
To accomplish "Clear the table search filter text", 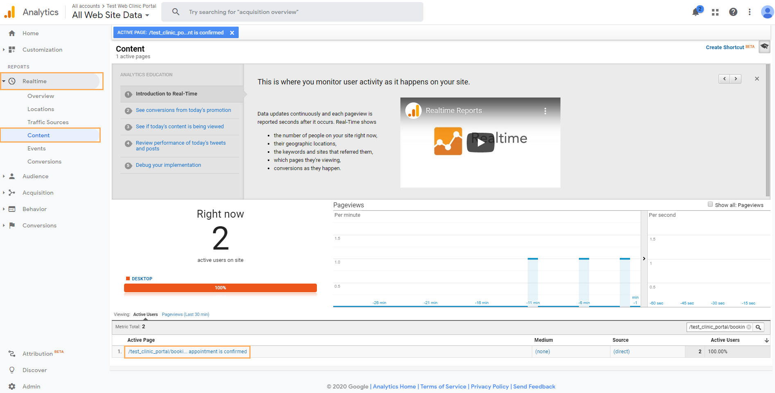I will click(749, 327).
